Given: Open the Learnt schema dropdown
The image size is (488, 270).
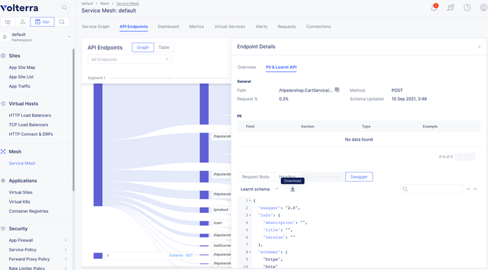Looking at the screenshot, I should 260,189.
